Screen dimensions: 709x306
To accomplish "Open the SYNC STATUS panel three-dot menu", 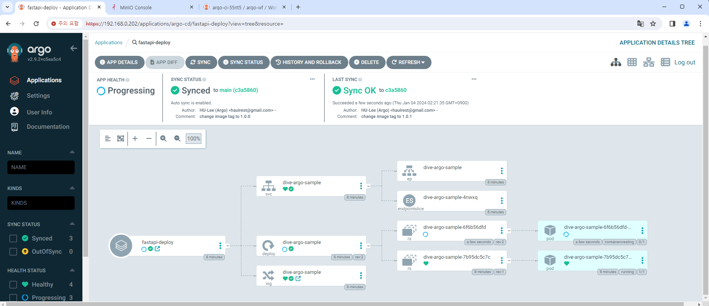I will coord(312,79).
